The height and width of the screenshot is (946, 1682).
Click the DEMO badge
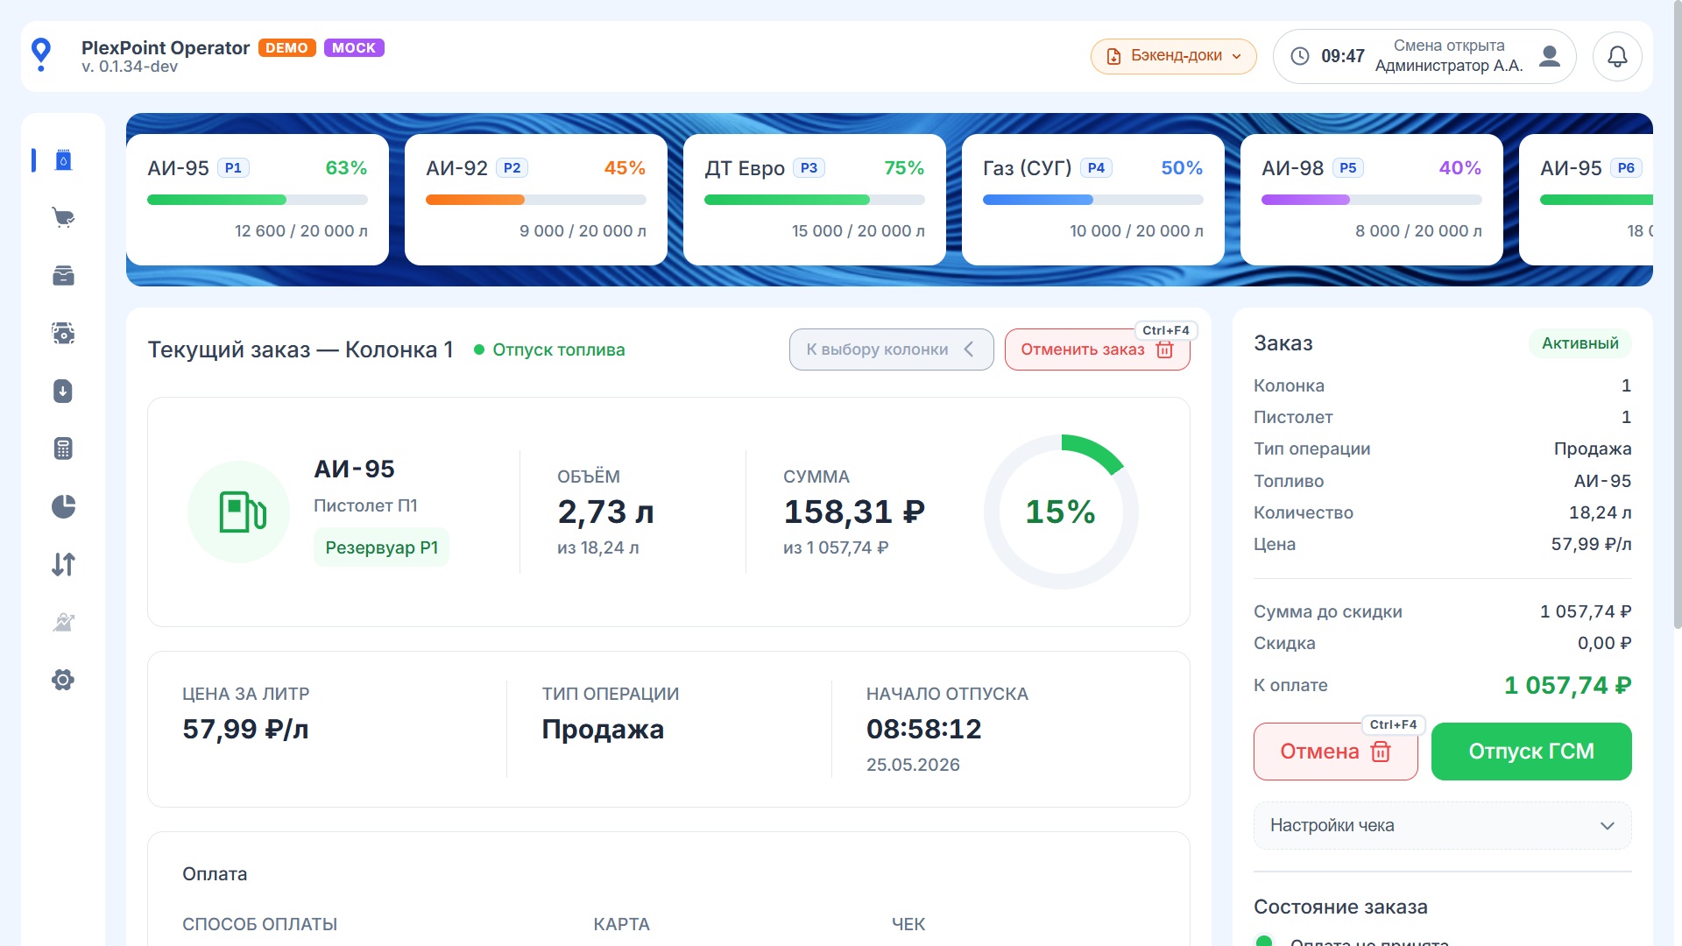click(286, 48)
